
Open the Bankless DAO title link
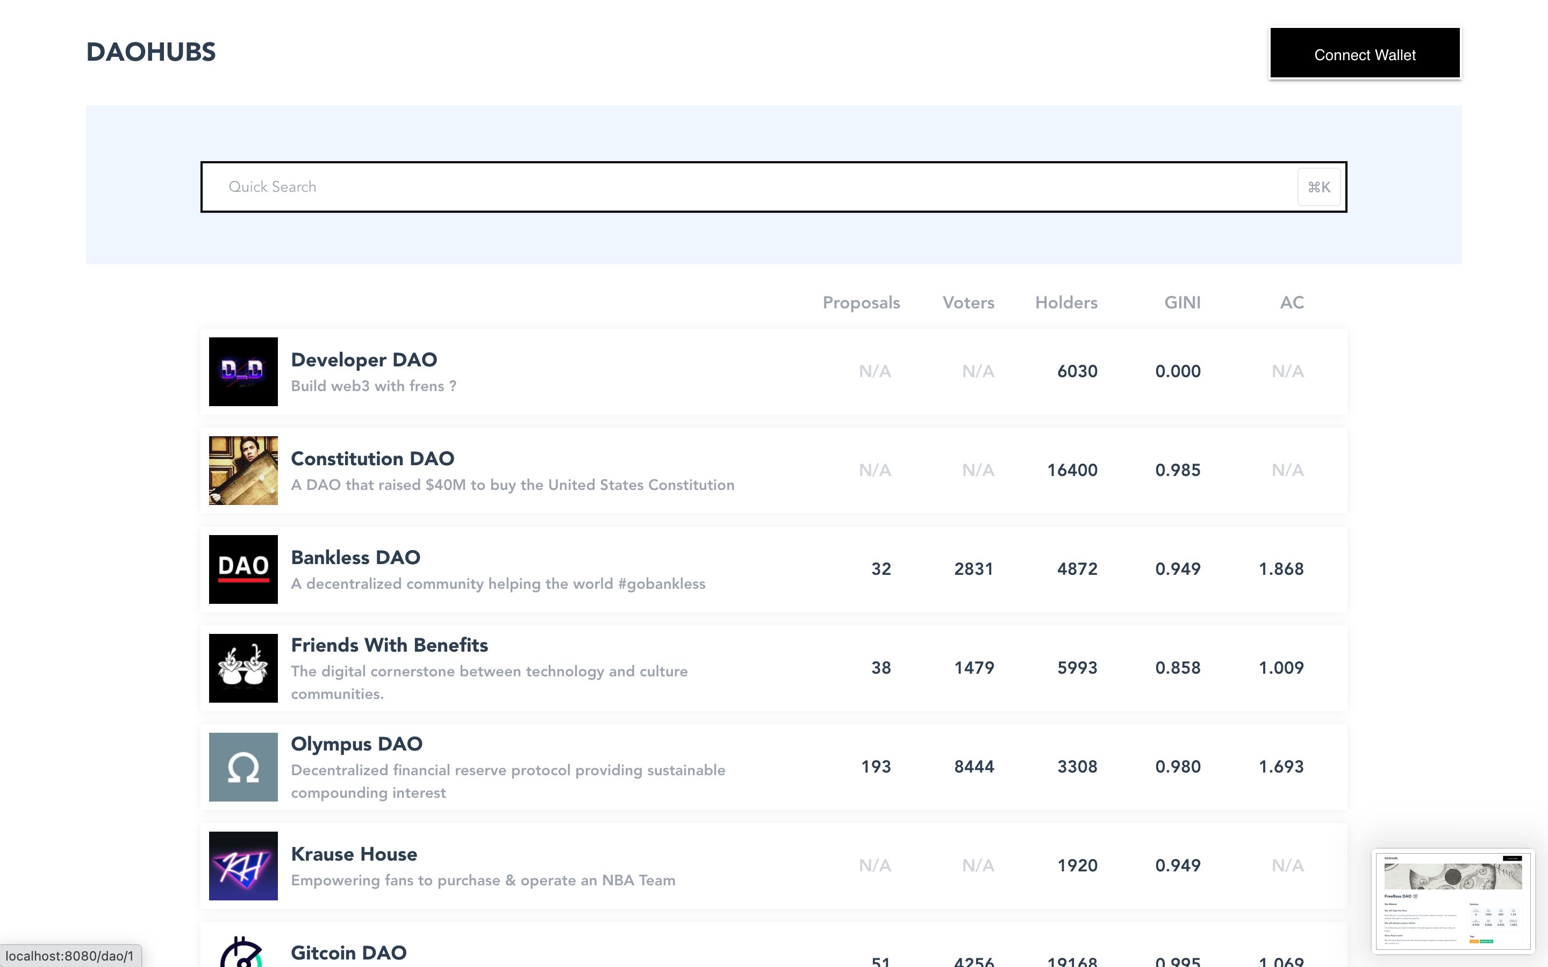[x=356, y=557]
